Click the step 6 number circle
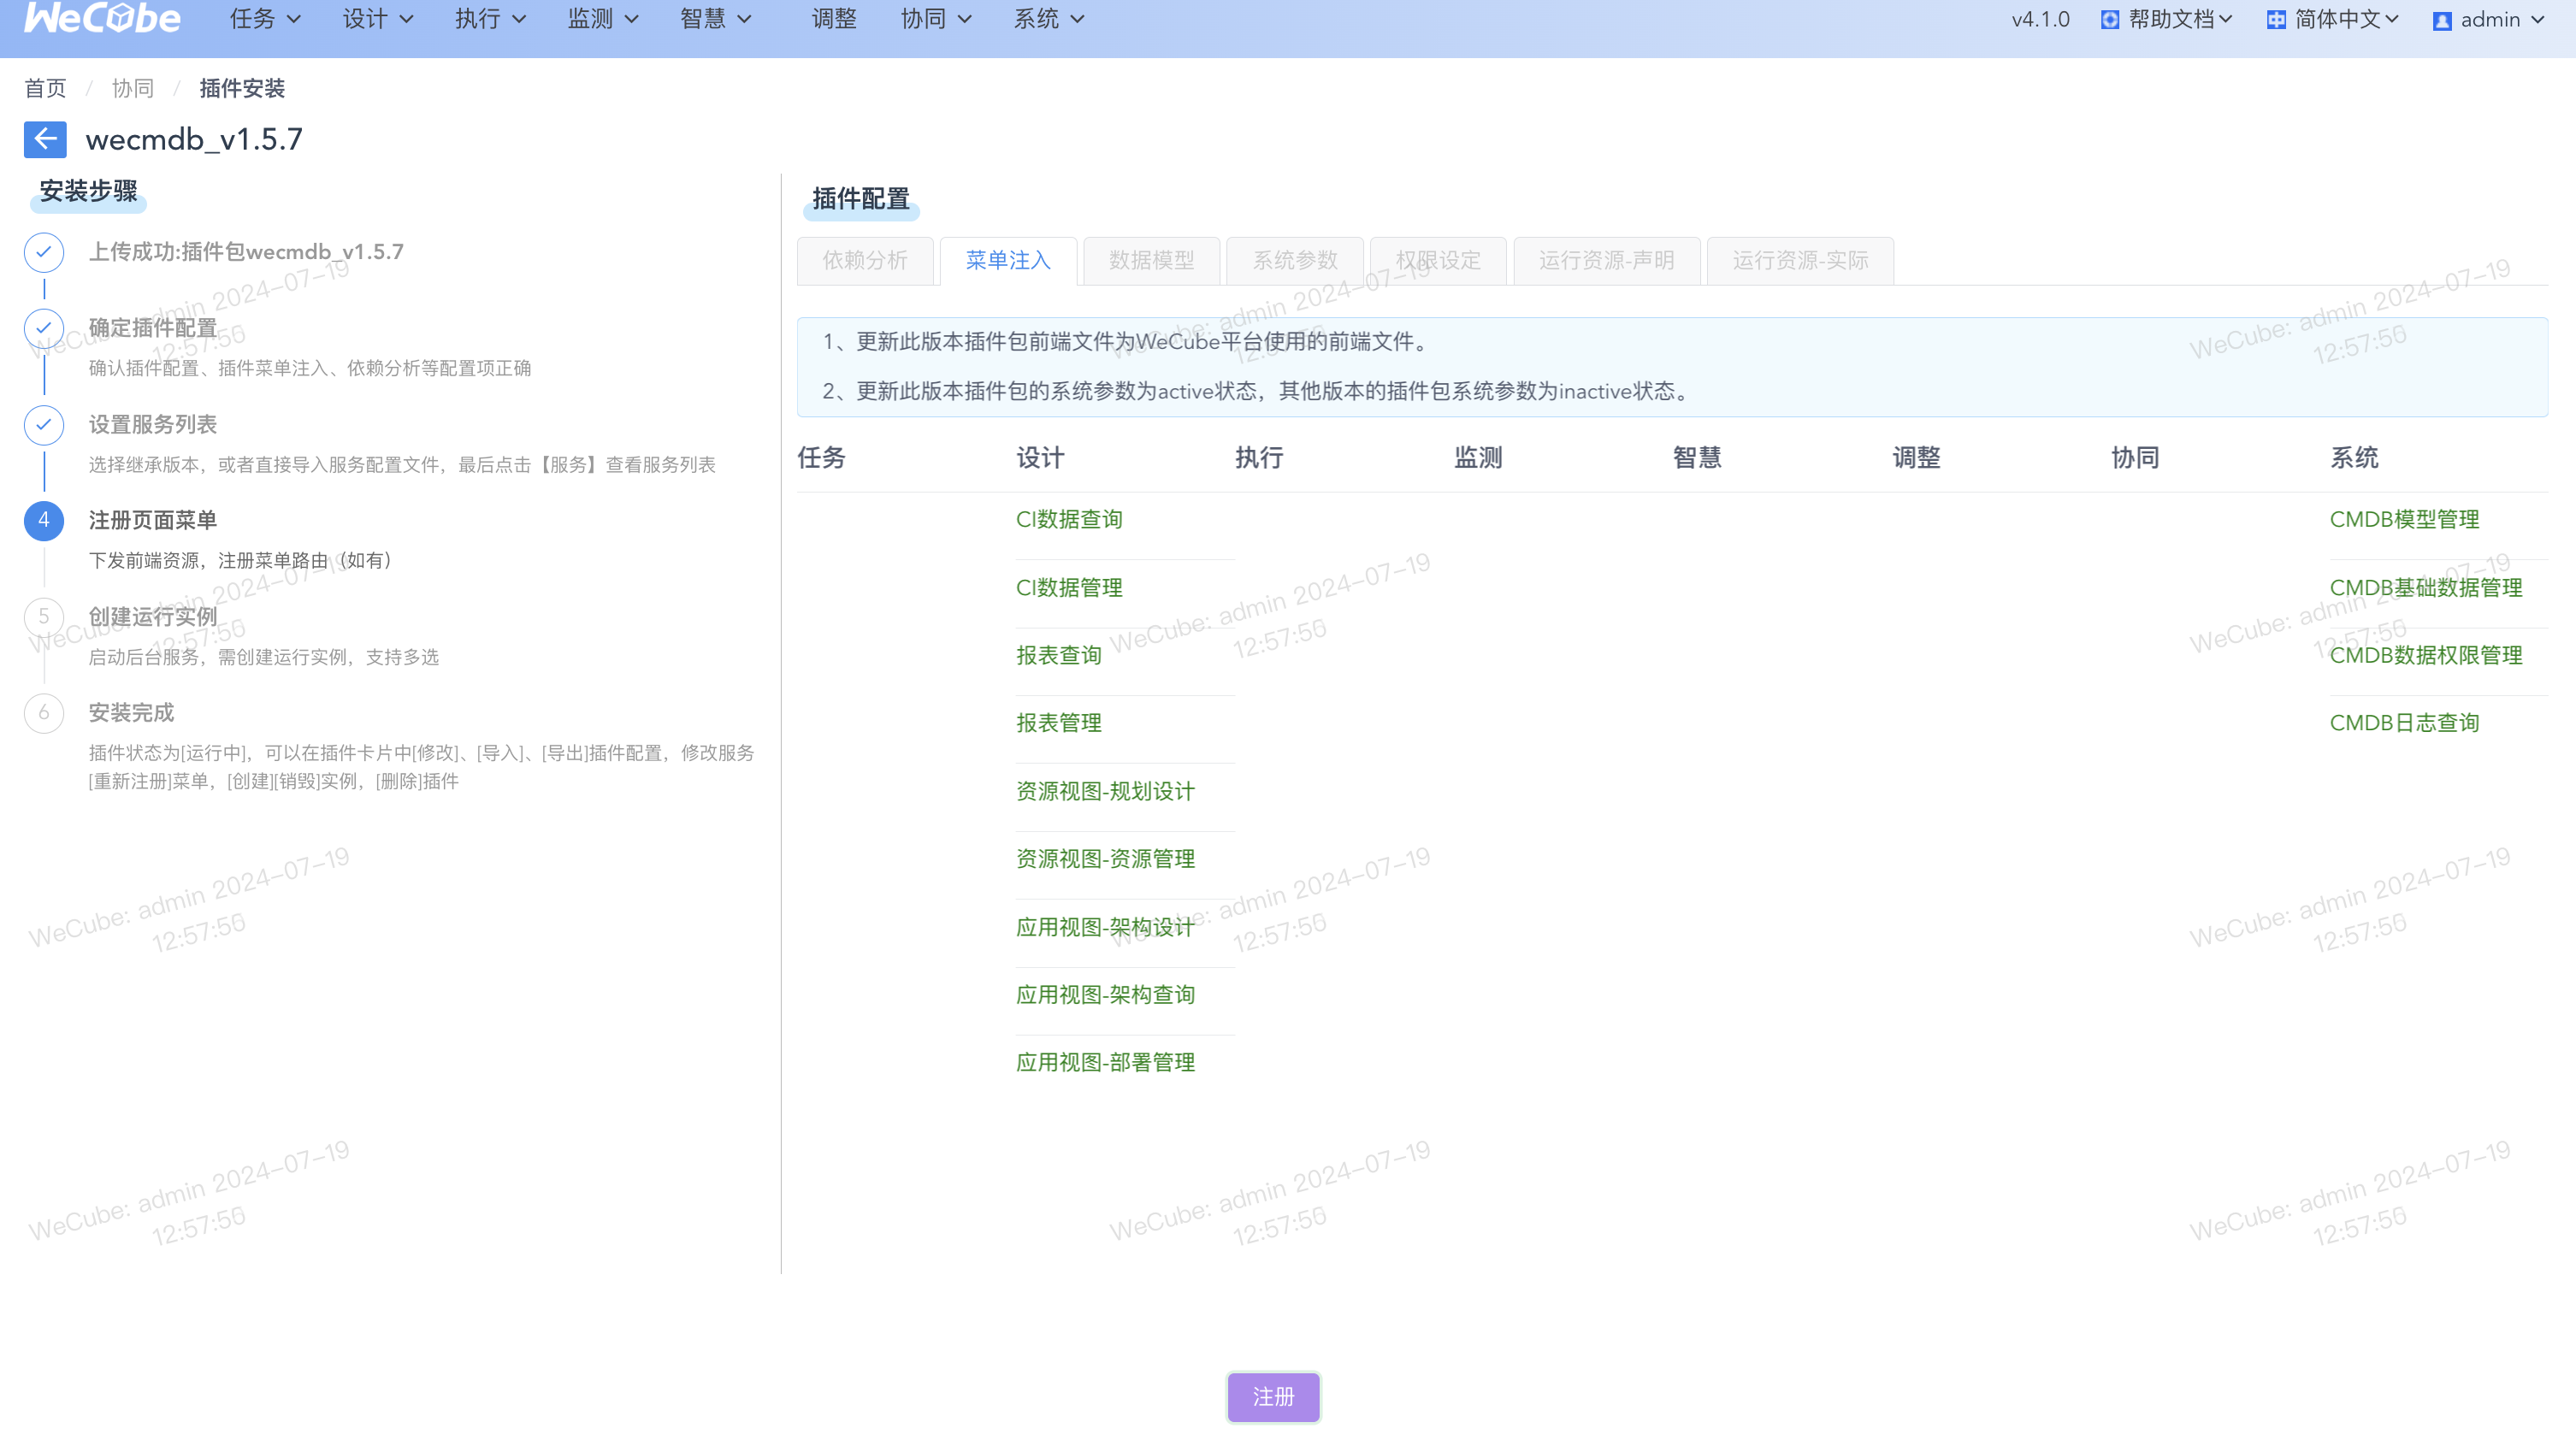 (44, 713)
